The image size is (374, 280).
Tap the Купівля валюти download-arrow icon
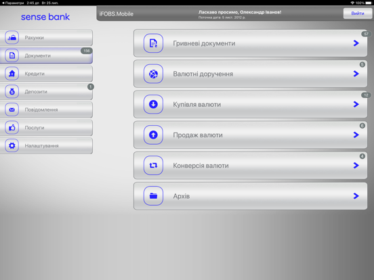[x=153, y=104]
